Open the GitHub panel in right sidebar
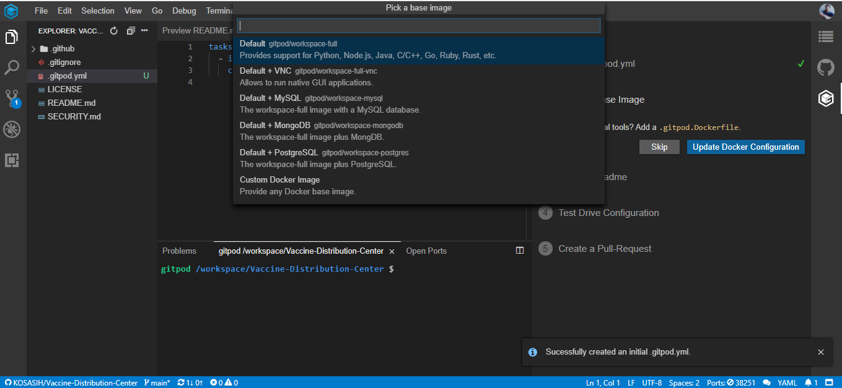The image size is (842, 388). point(826,67)
